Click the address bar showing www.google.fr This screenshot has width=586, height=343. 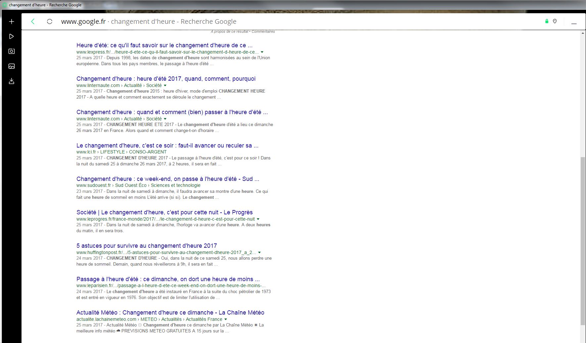(x=149, y=21)
